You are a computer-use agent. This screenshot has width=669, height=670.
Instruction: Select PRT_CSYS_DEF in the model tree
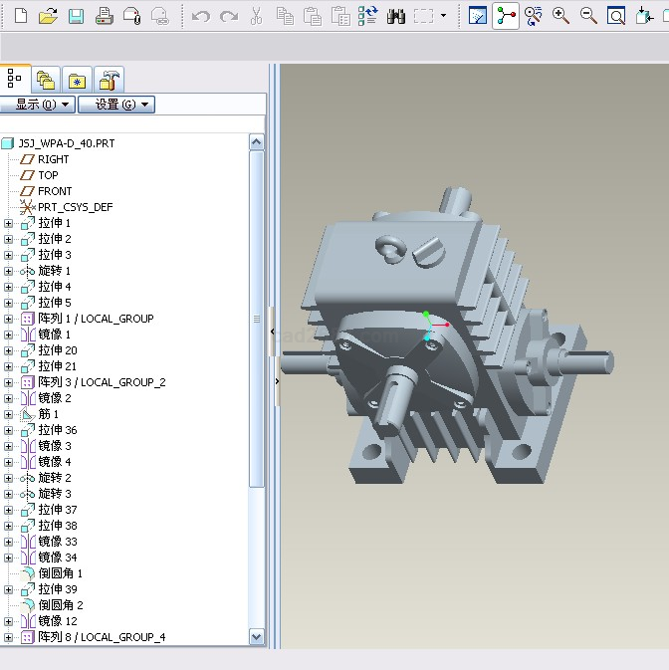coord(75,207)
